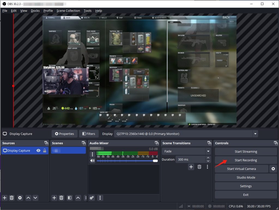Open the Edit menu

14,11
